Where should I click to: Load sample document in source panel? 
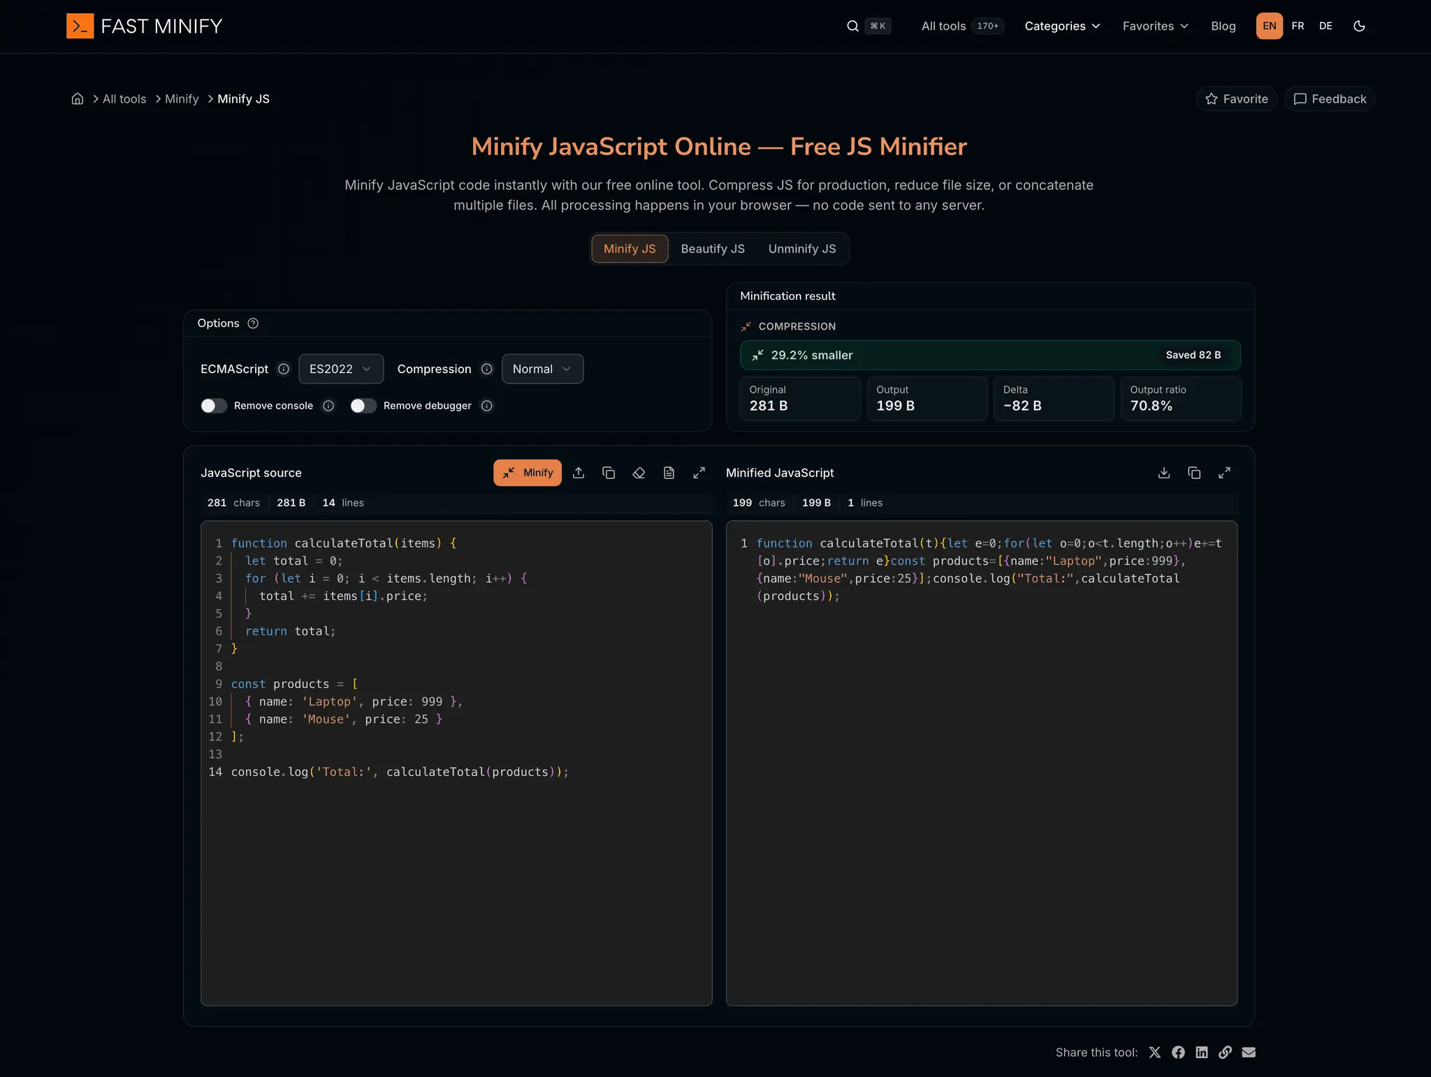669,473
